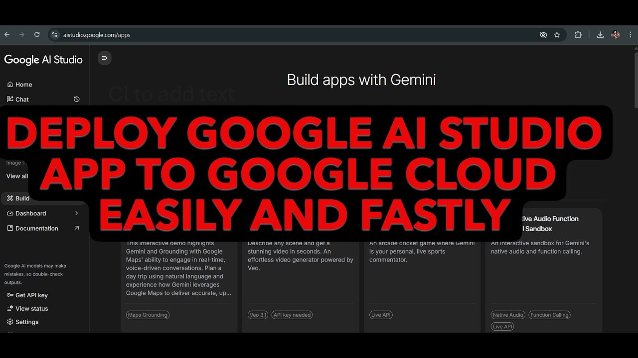This screenshot has height=358, width=638.
Task: Go back with the browser back arrow
Action: click(7, 35)
